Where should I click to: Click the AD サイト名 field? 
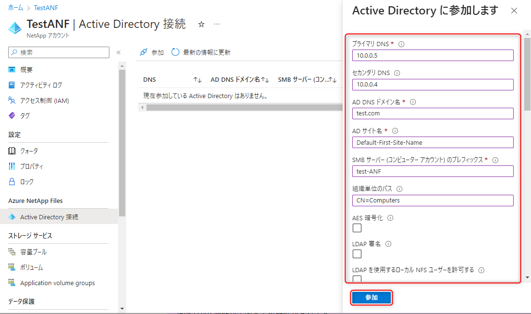point(433,142)
